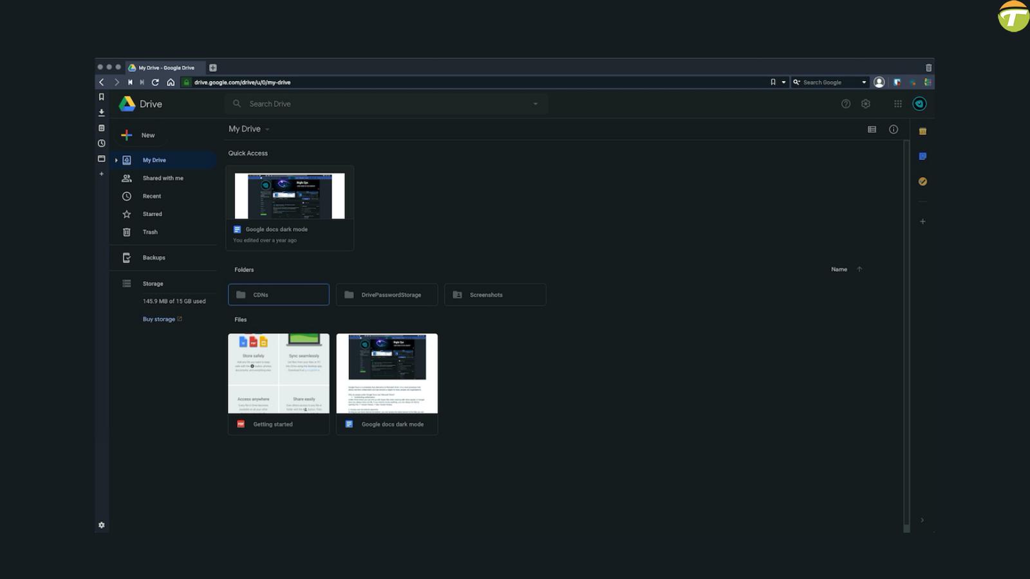Select the My Drive sidebar item
Viewport: 1030px width, 579px height.
click(164, 160)
